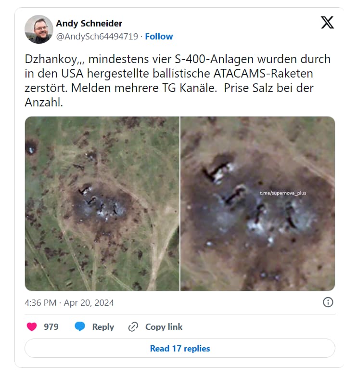Click Read 17 replies button

(x=180, y=348)
